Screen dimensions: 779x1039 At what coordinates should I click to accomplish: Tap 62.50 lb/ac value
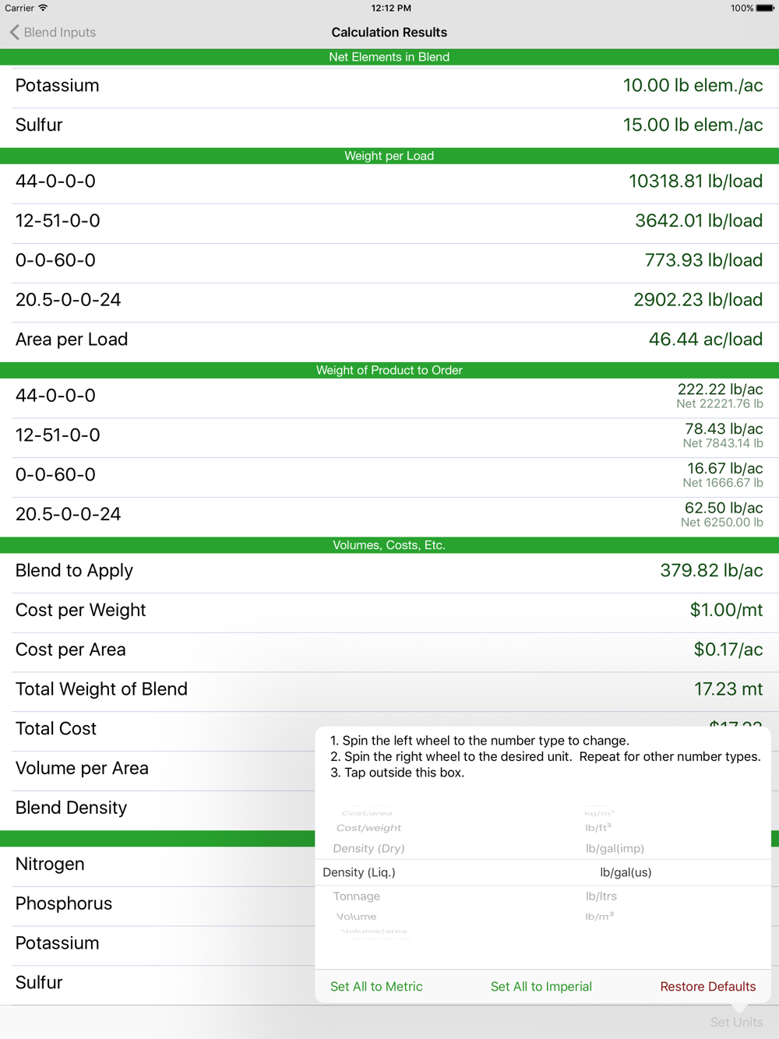tap(724, 509)
